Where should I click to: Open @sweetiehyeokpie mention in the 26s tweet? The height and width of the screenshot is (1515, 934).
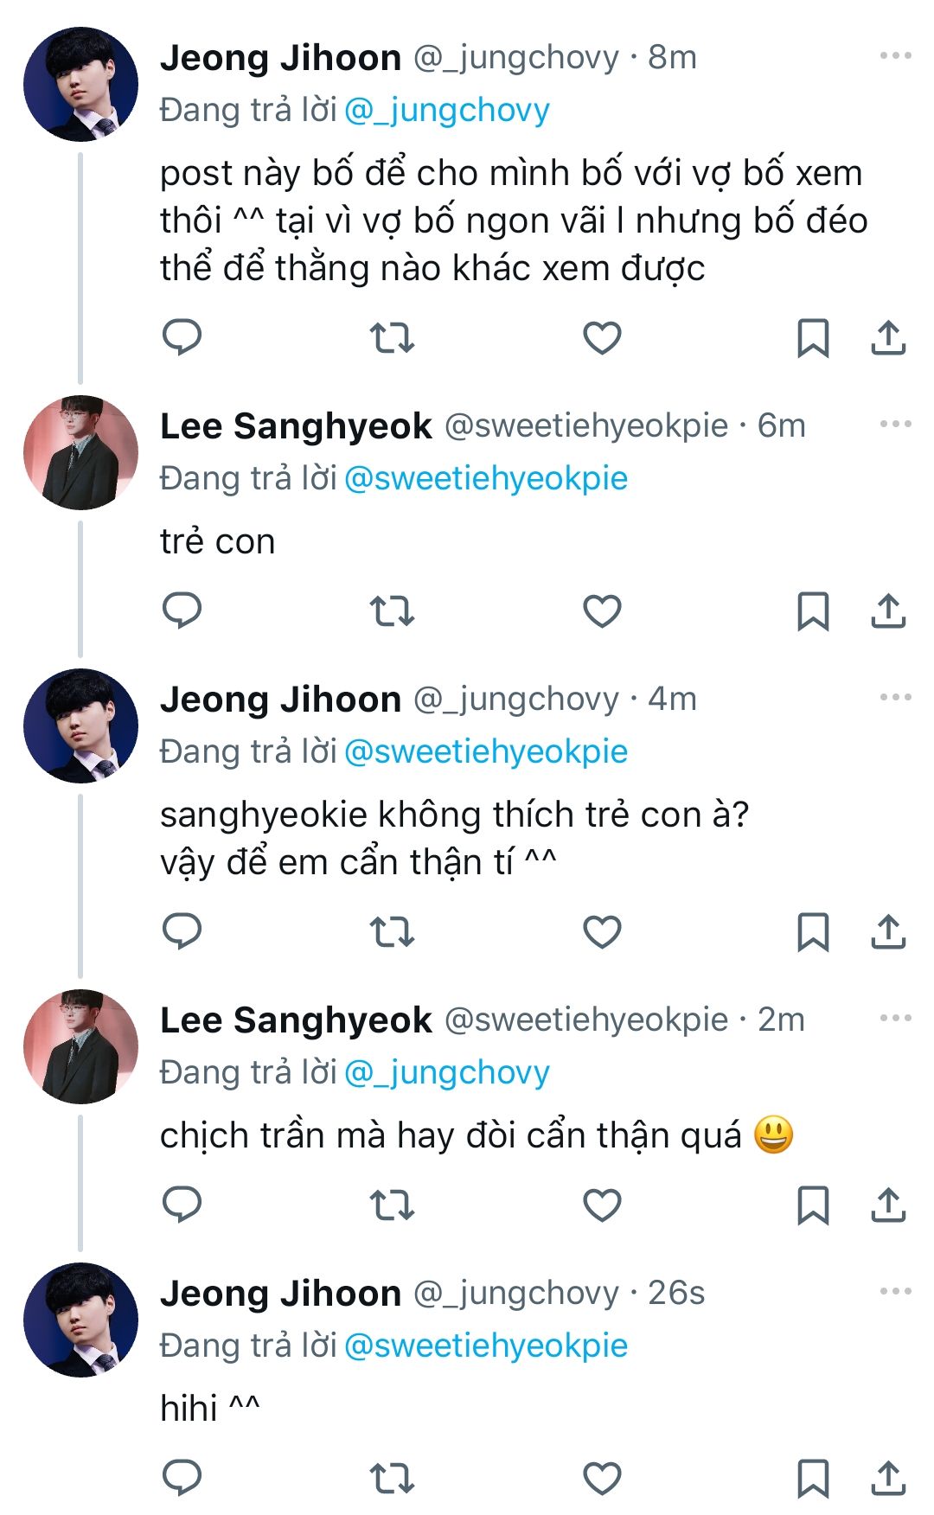coord(485,1346)
